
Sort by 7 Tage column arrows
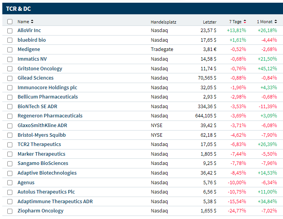pos(245,22)
